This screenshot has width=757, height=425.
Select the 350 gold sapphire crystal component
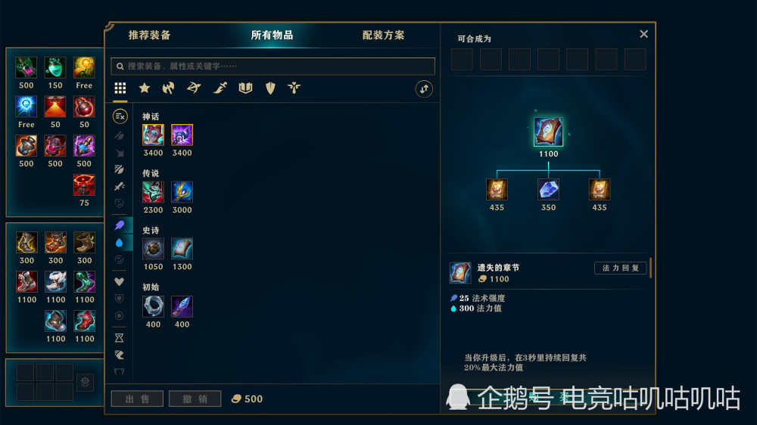point(548,190)
